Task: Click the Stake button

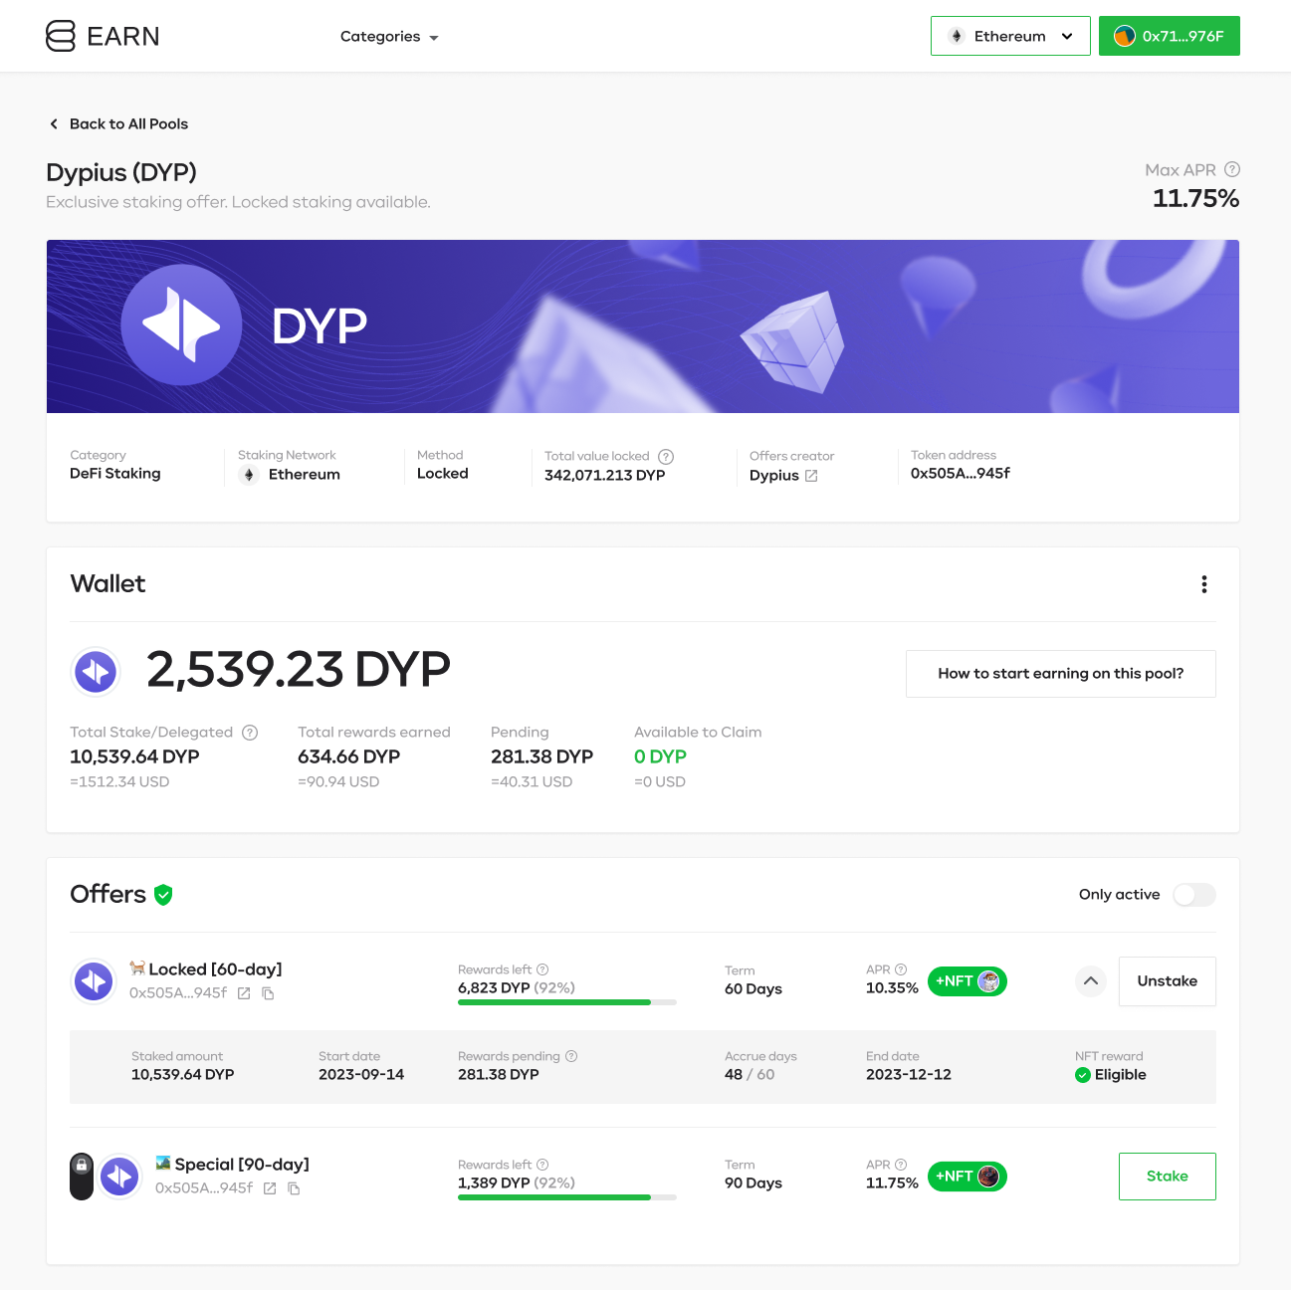Action: (1168, 1177)
